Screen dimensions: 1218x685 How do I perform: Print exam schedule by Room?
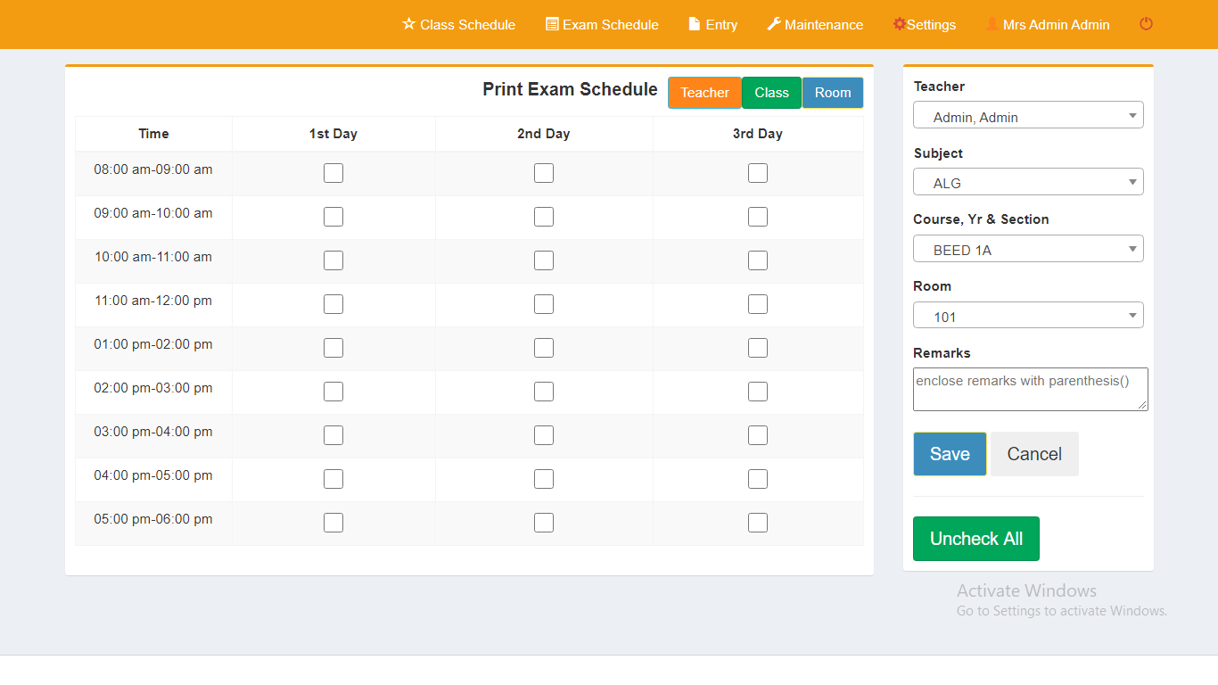tap(833, 93)
